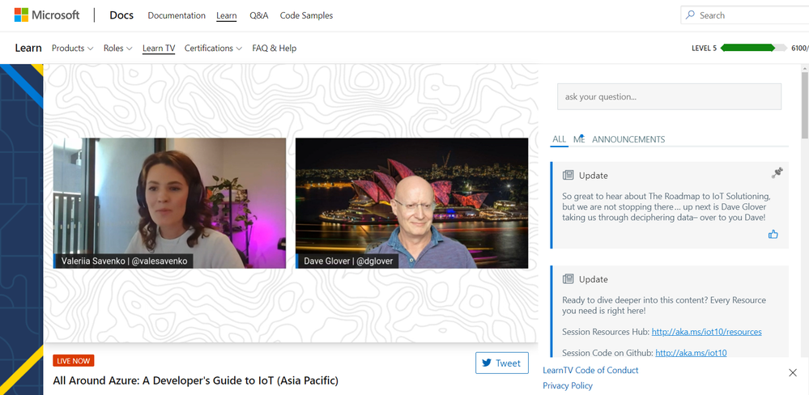Click newspaper icon on second Update card

pyautogui.click(x=568, y=279)
